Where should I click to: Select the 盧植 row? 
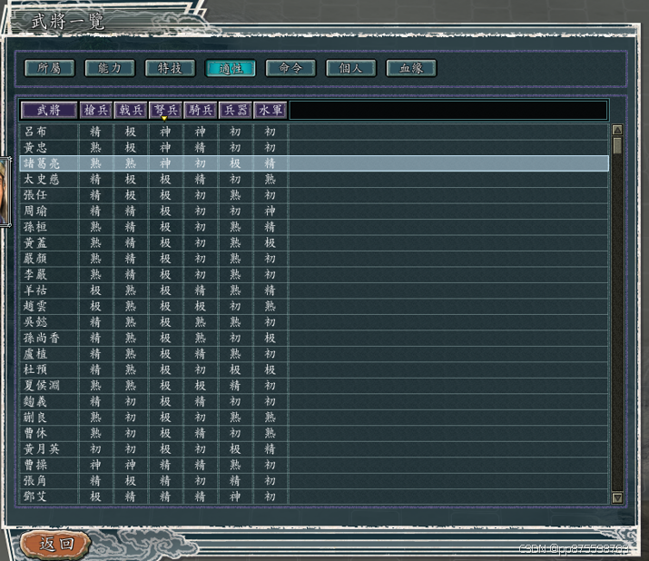click(x=314, y=354)
